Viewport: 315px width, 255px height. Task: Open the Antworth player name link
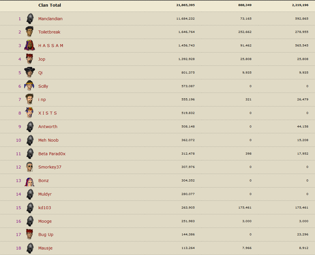tap(48, 127)
